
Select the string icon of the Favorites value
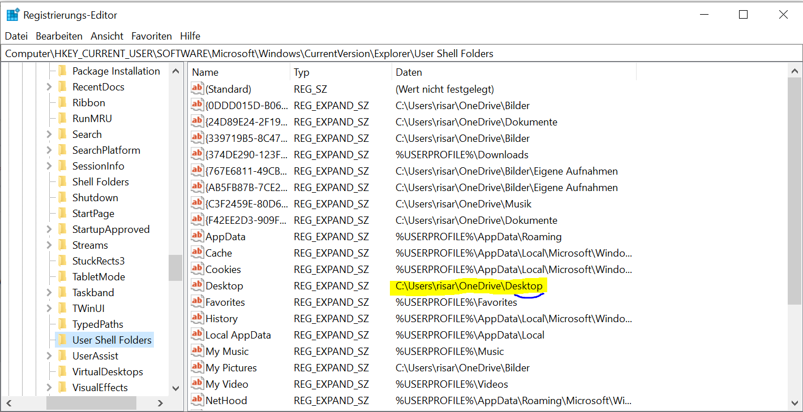pos(197,302)
